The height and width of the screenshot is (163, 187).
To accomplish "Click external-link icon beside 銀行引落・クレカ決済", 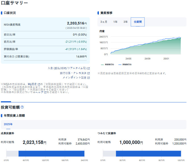I will [x=88, y=73].
